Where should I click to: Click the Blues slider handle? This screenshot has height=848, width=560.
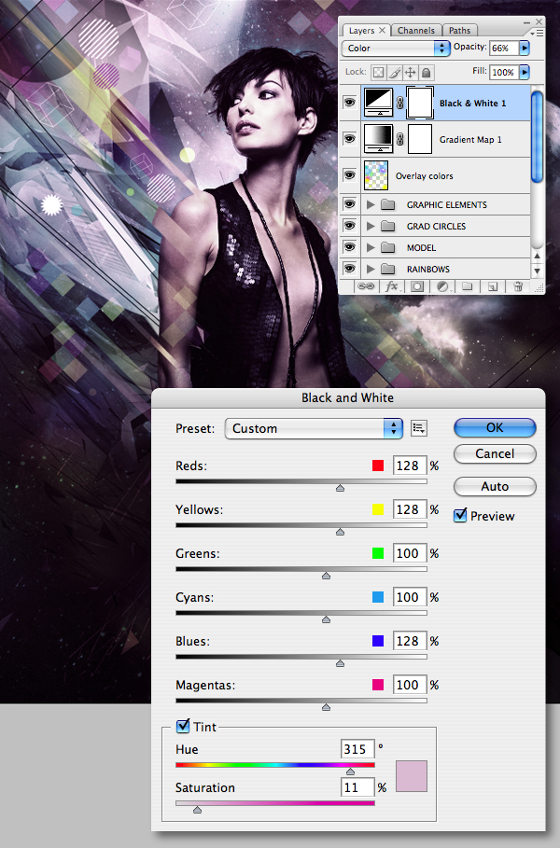pos(340,663)
